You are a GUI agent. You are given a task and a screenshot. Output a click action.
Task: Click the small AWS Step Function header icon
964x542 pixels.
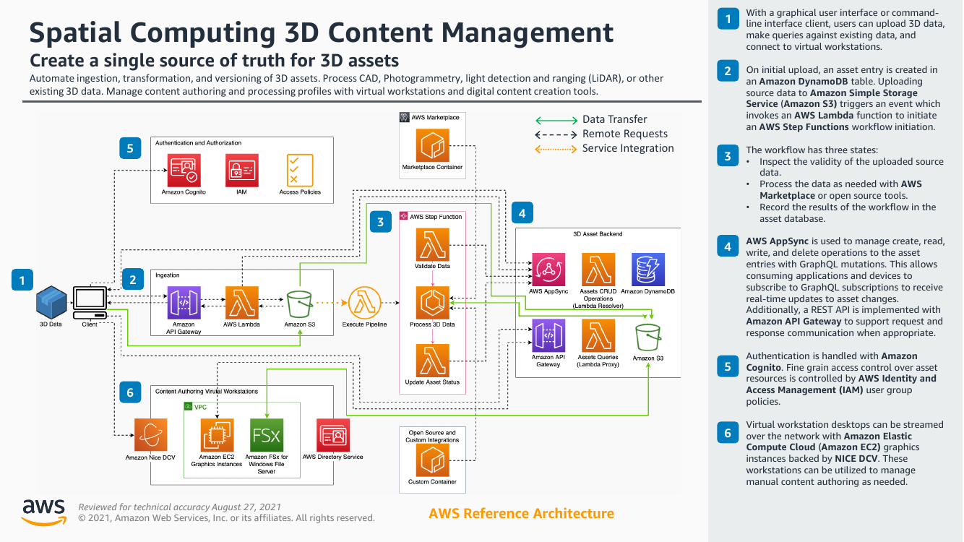pos(405,217)
